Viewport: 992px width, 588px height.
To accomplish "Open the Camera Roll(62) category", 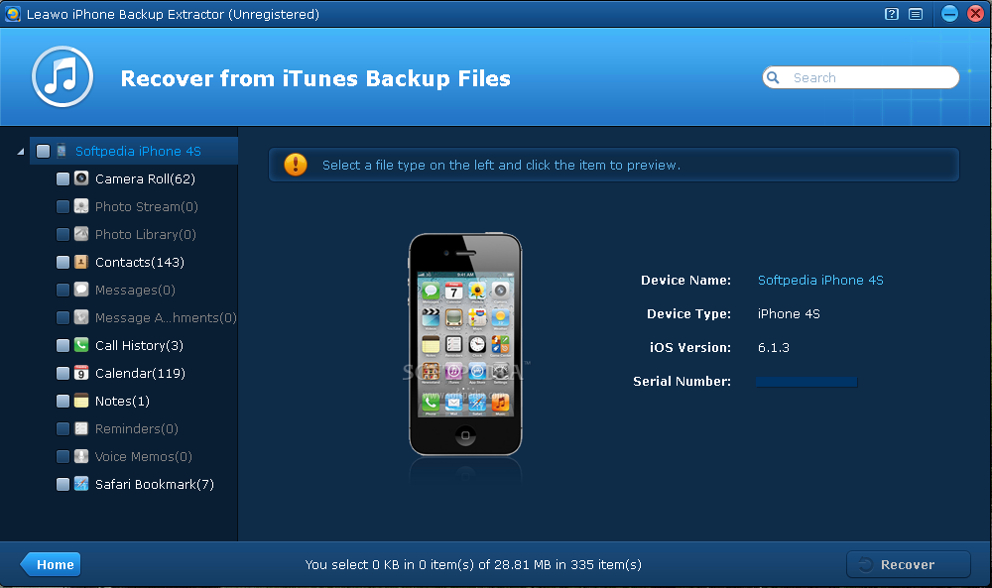I will (145, 178).
